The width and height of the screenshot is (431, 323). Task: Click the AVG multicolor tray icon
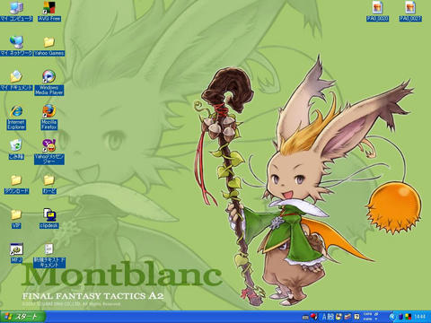(x=408, y=317)
